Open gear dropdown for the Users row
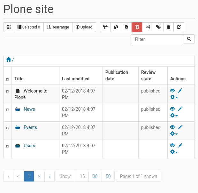This screenshot has width=198, height=193. pos(174,152)
